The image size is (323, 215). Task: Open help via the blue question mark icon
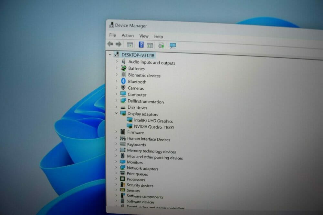[x=141, y=44]
